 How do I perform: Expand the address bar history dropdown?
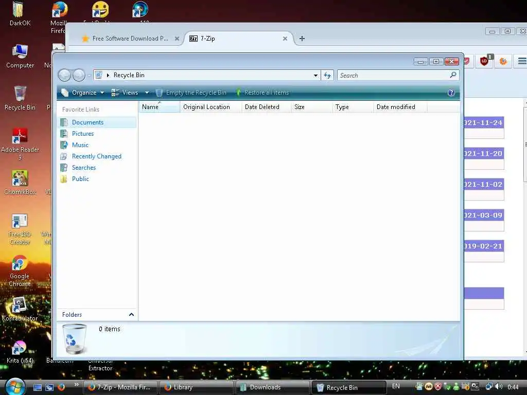pos(315,76)
